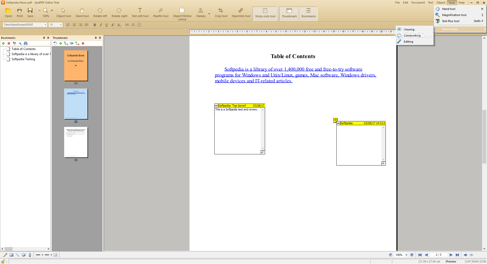This screenshot has width=487, height=264.
Task: Select the Stamps tool
Action: coord(201,13)
